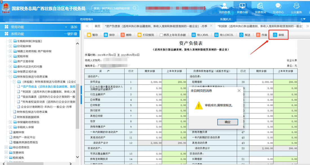Viewport: 310px width, 165px height.
Task: Toggle 修改上年年末余额 checkbox
Action: 161,35
